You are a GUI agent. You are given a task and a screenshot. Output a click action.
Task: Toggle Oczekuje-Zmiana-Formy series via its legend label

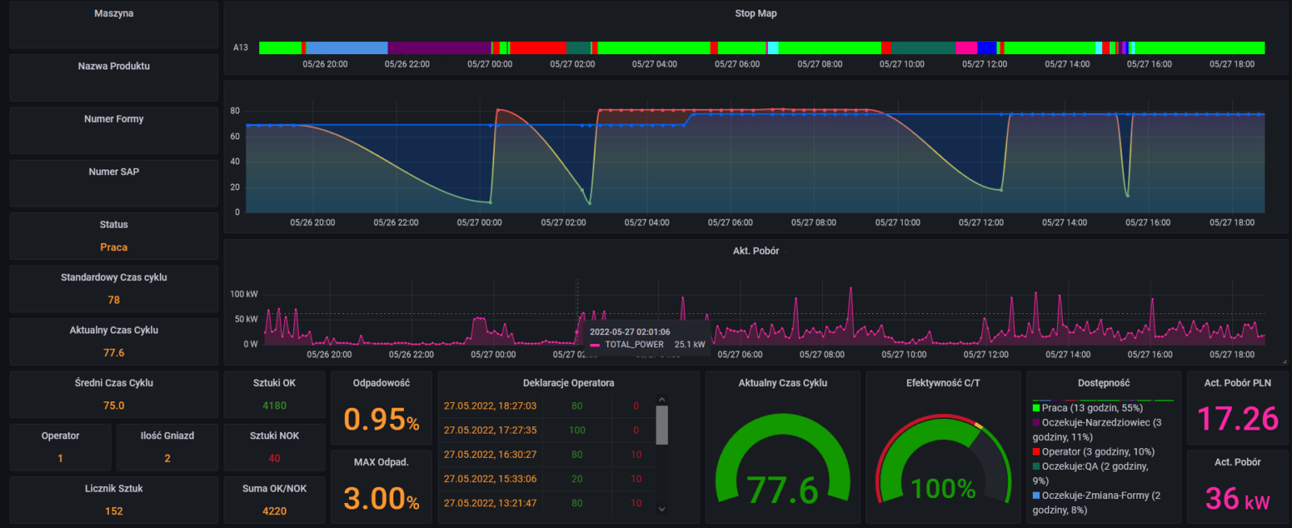pyautogui.click(x=1101, y=496)
